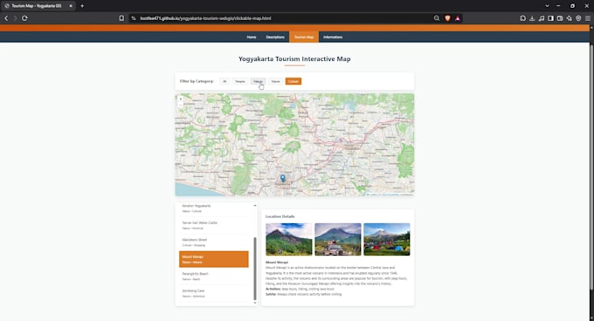Select the All category filter
Viewport: 594px width, 321px height.
point(224,81)
